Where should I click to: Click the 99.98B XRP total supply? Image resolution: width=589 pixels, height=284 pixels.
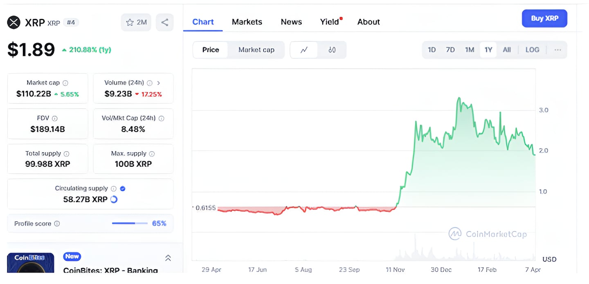click(47, 164)
